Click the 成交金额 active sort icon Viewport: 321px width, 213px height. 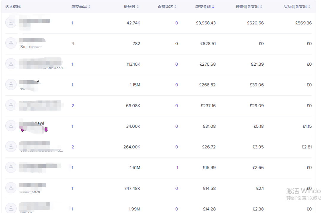pyautogui.click(x=213, y=7)
